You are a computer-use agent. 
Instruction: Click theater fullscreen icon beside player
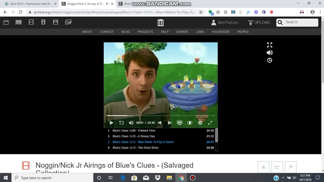[270, 45]
